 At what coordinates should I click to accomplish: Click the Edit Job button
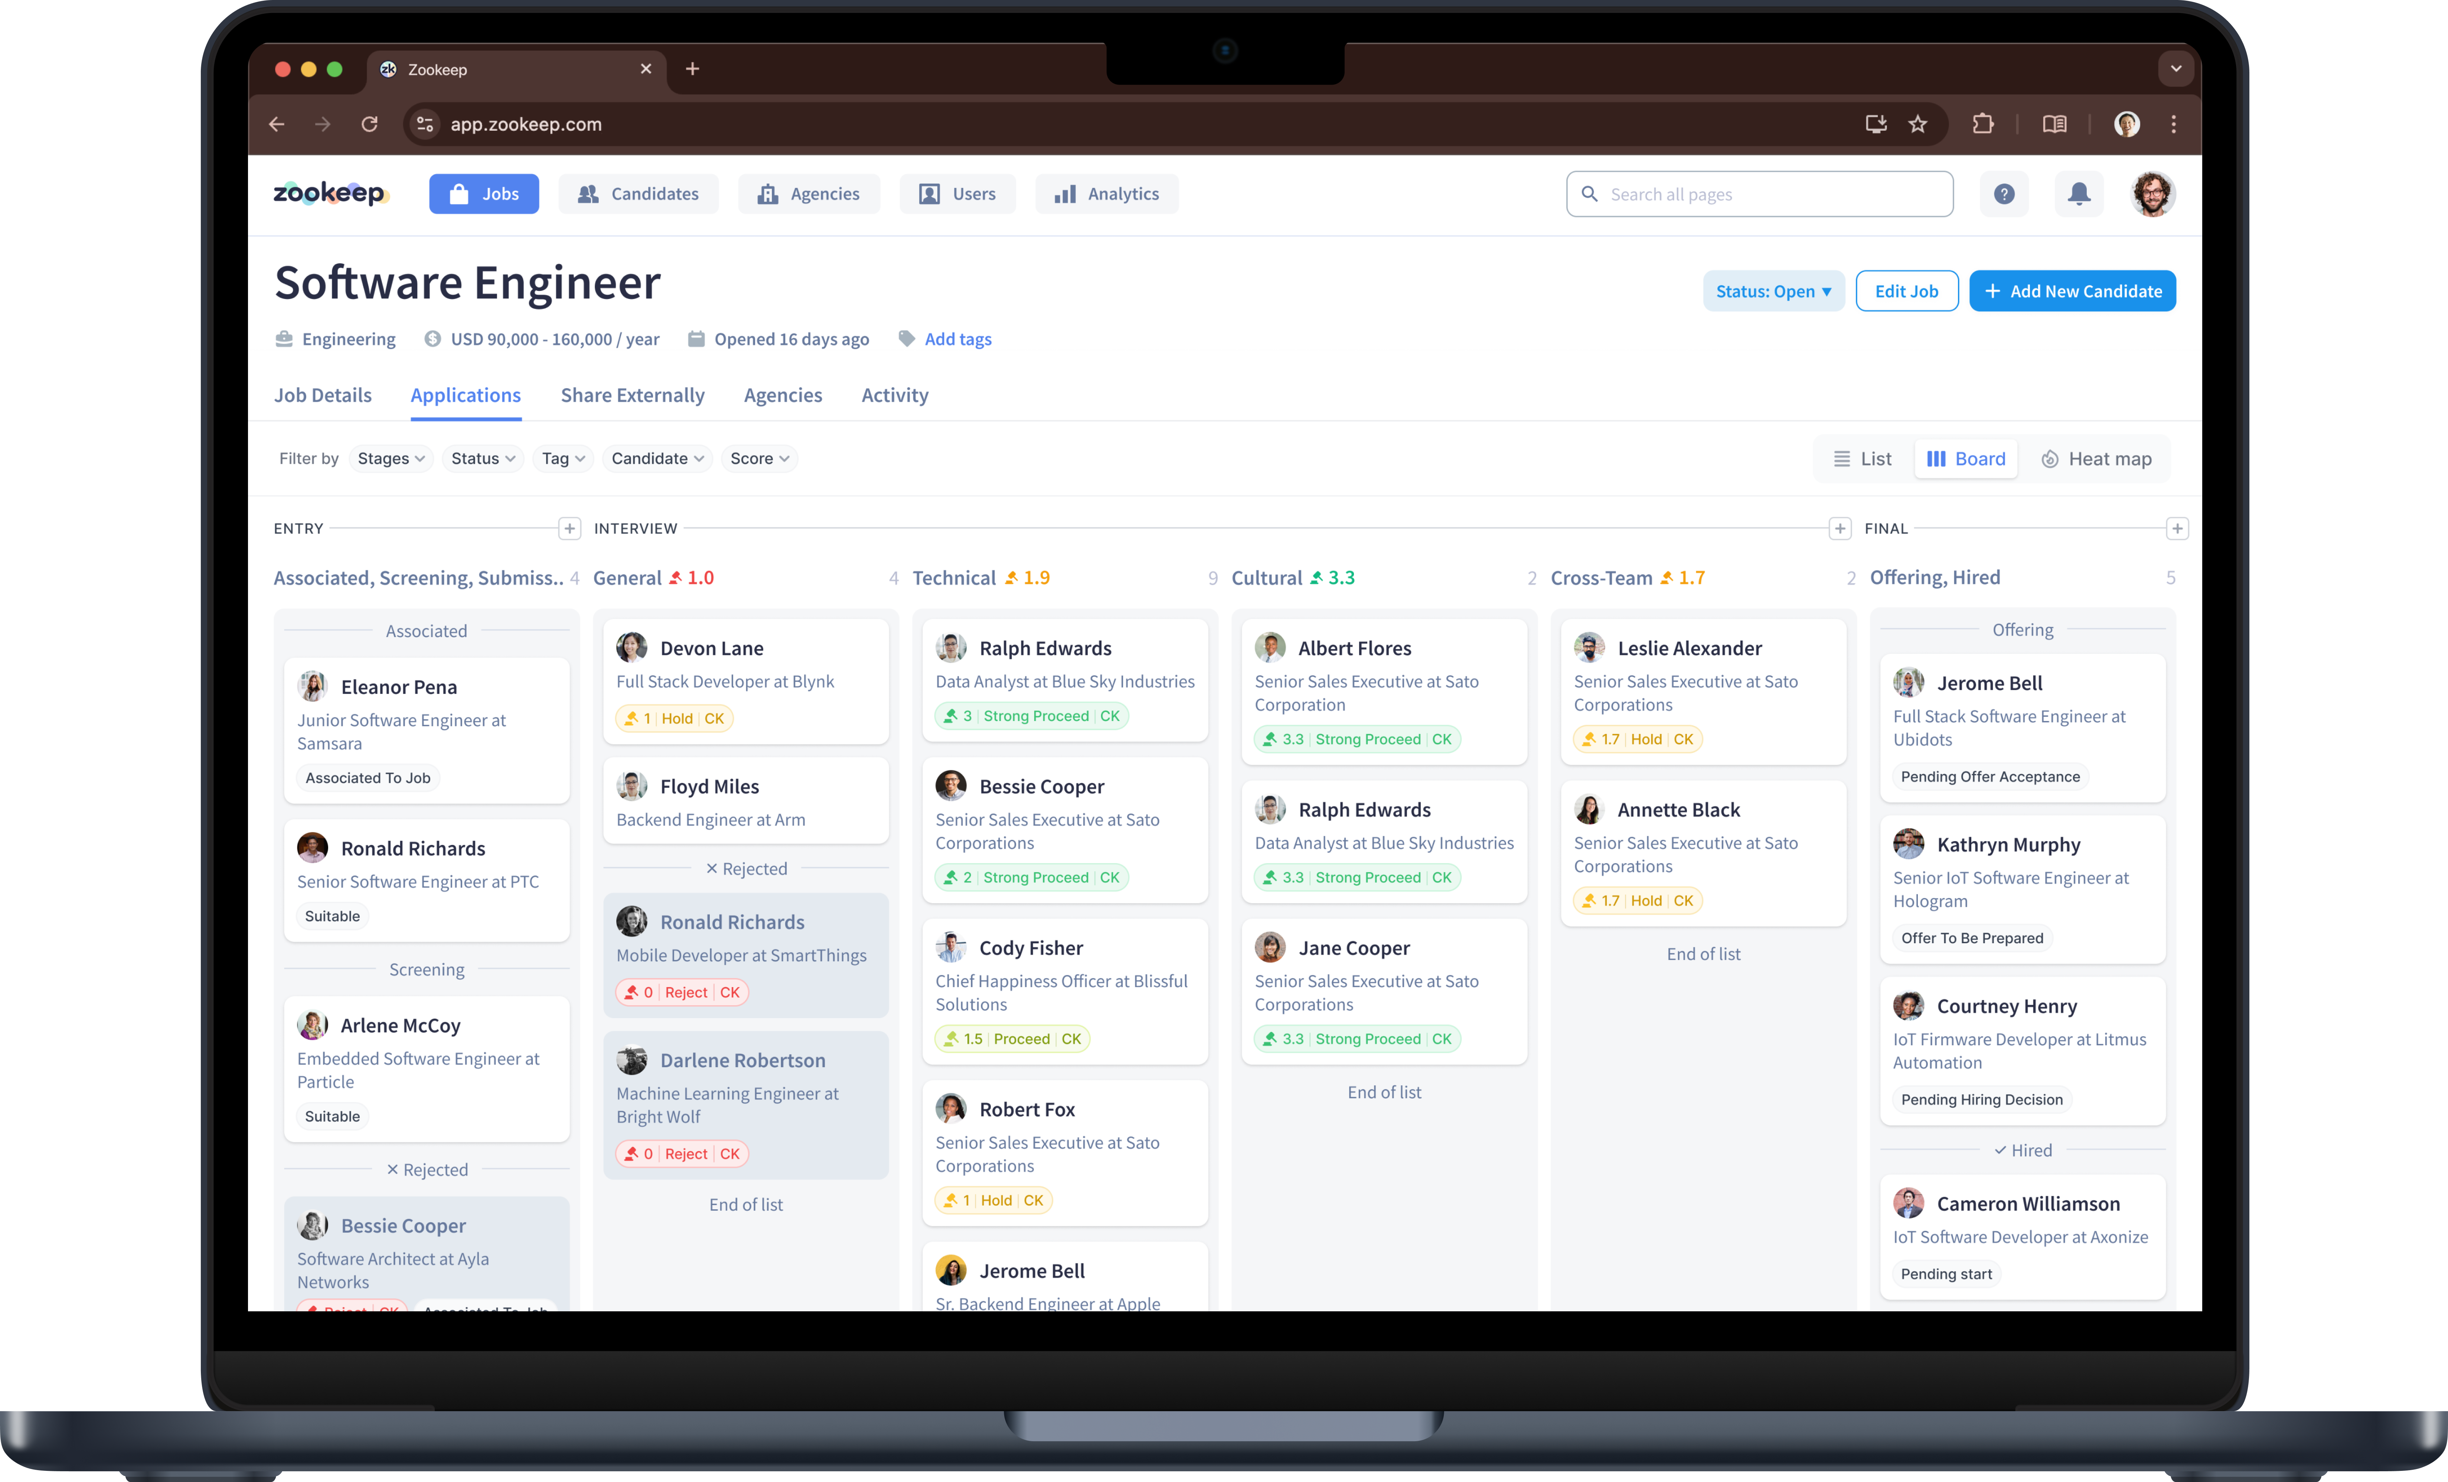pyautogui.click(x=1907, y=291)
